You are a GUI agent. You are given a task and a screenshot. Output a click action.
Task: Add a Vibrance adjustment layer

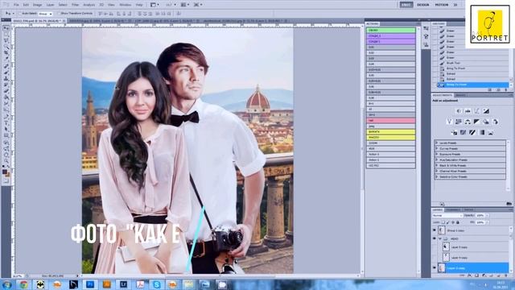(x=449, y=122)
